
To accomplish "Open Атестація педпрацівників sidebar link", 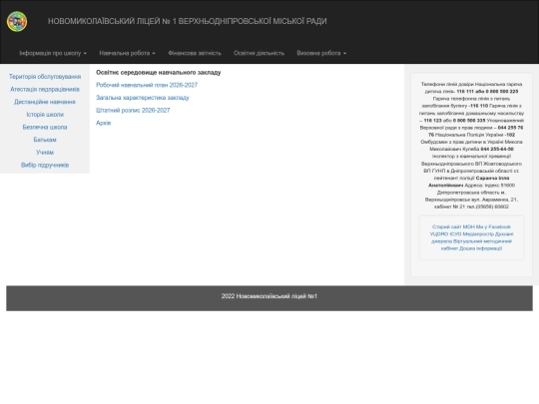I will coord(45,90).
